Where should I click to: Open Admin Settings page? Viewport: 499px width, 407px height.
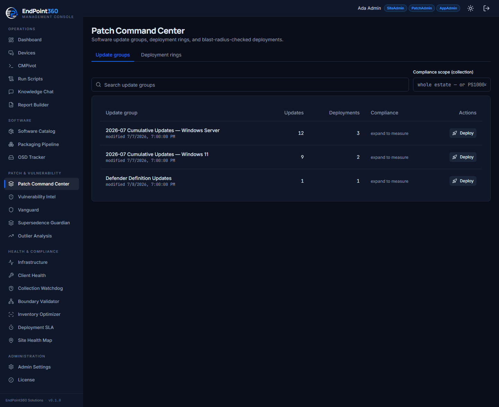[x=42, y=367]
